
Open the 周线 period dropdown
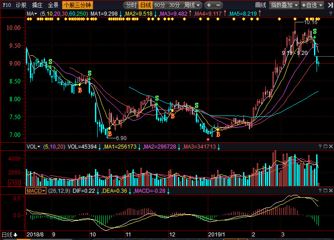(192, 5)
